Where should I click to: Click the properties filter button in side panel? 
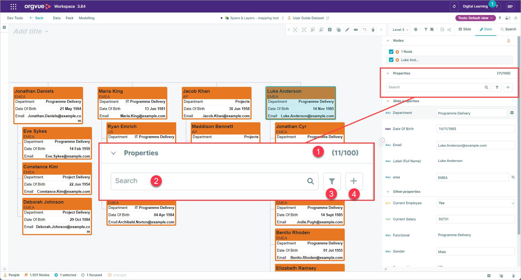pyautogui.click(x=497, y=87)
